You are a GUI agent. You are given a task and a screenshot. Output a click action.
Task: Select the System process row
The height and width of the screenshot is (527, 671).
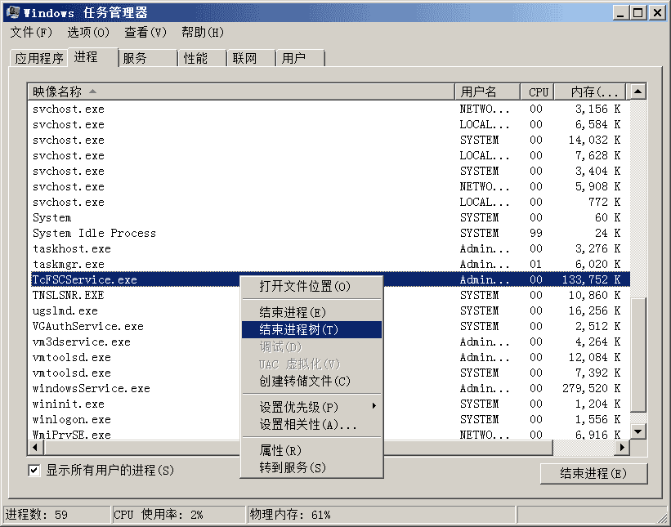click(330, 217)
